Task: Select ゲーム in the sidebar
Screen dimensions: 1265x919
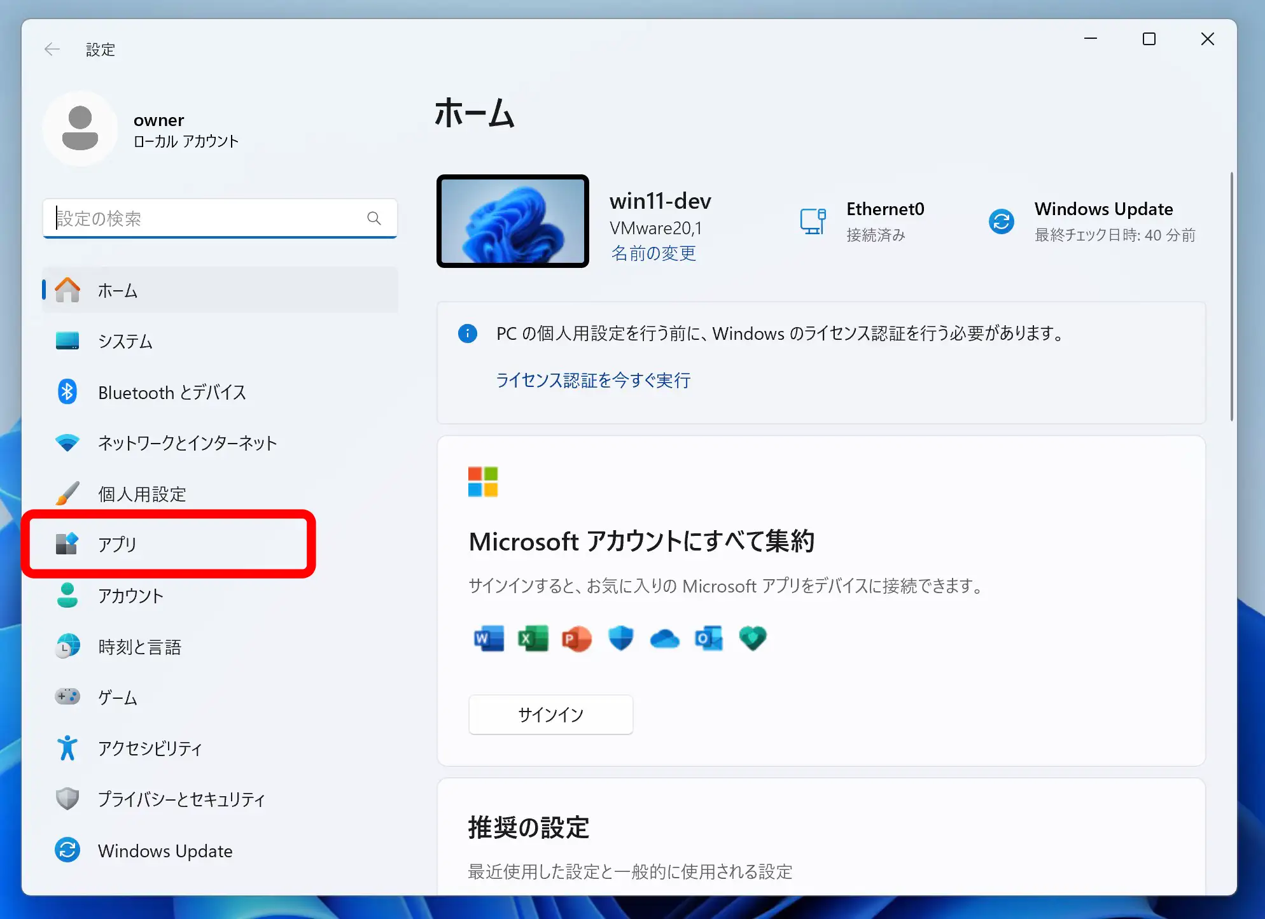Action: (x=220, y=697)
